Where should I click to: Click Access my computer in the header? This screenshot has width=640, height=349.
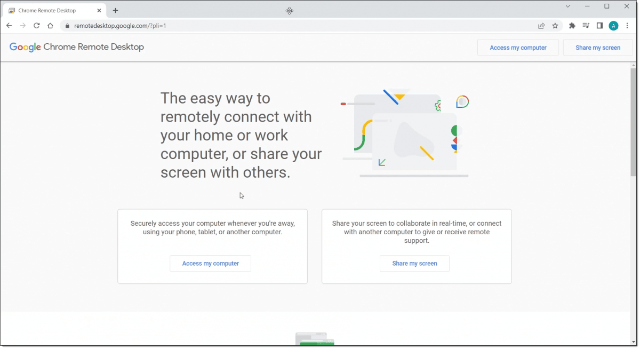[x=517, y=47]
